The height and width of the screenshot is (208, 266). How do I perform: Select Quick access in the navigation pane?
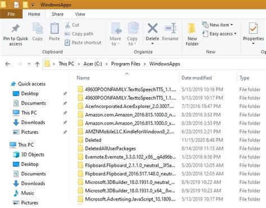(28, 84)
